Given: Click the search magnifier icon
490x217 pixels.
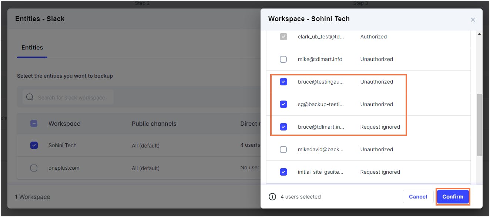Looking at the screenshot, I should [30, 98].
